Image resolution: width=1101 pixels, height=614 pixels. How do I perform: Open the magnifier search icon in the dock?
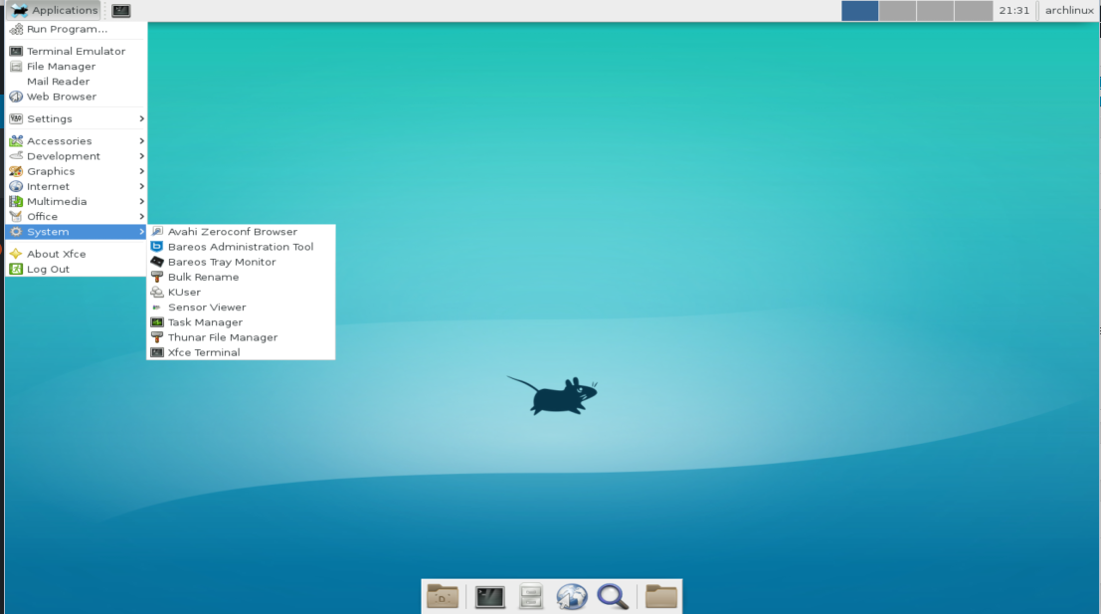click(x=613, y=596)
